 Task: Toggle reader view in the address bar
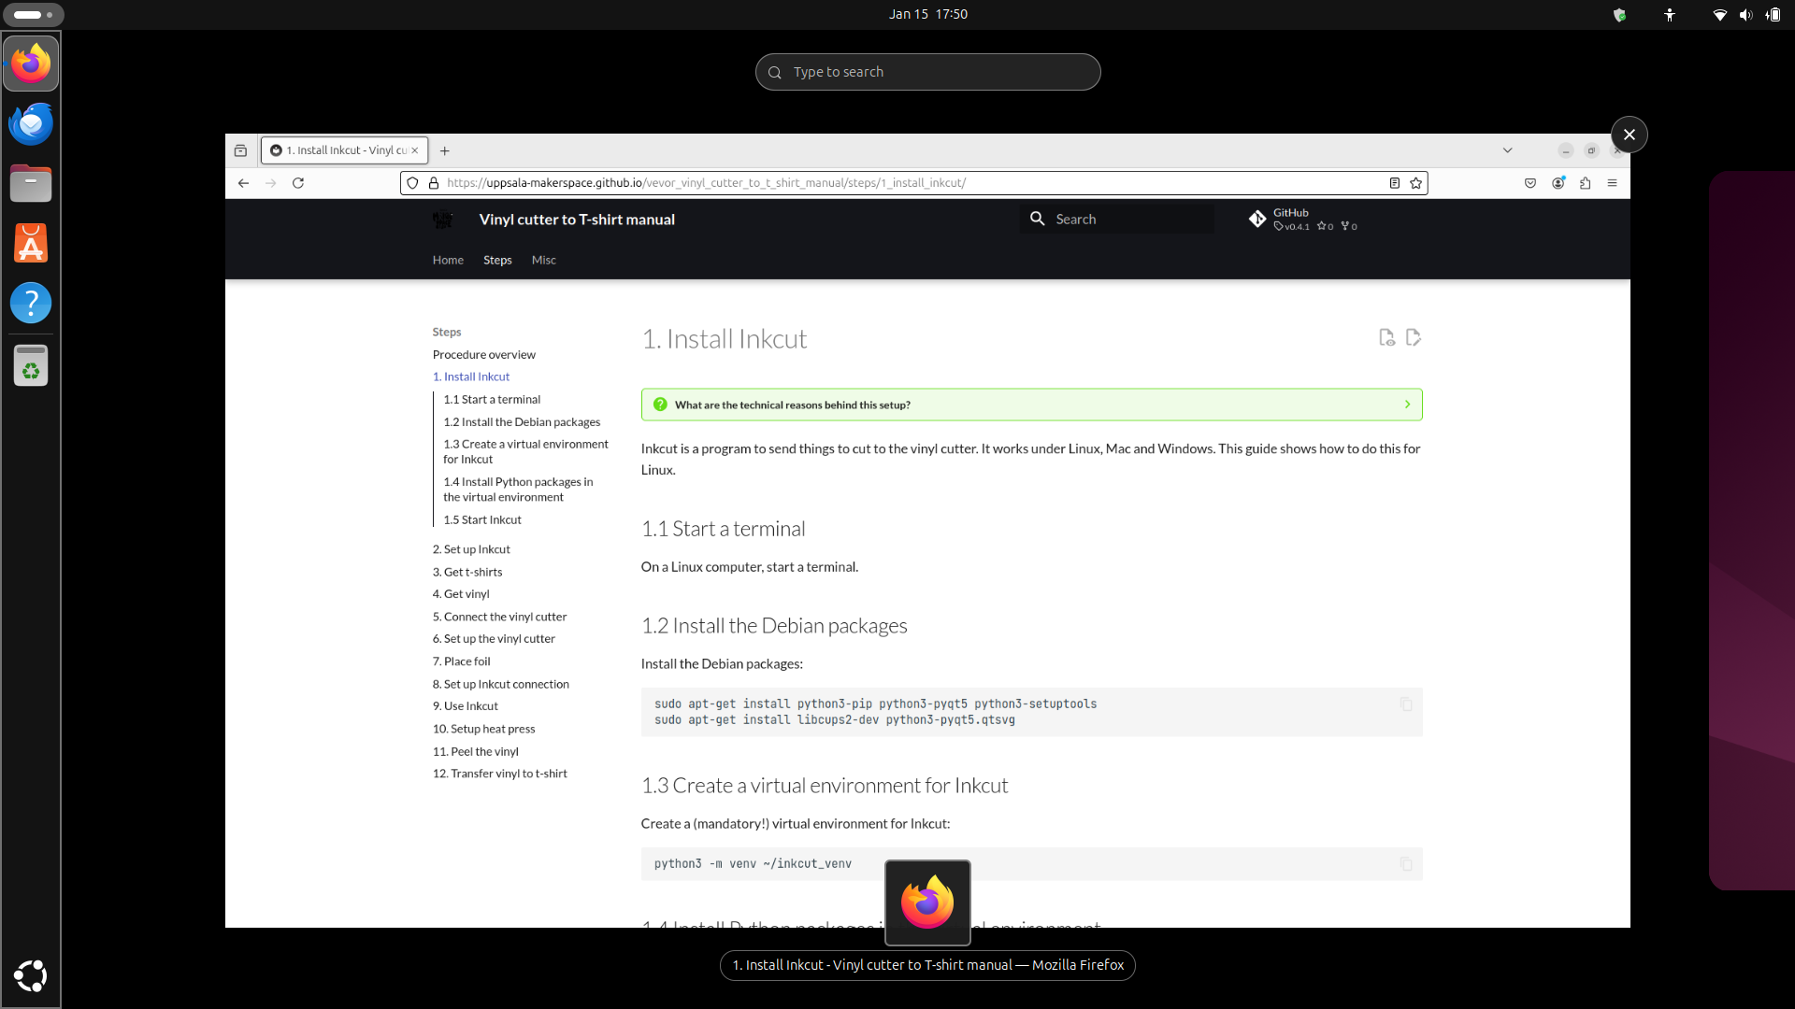coord(1394,183)
